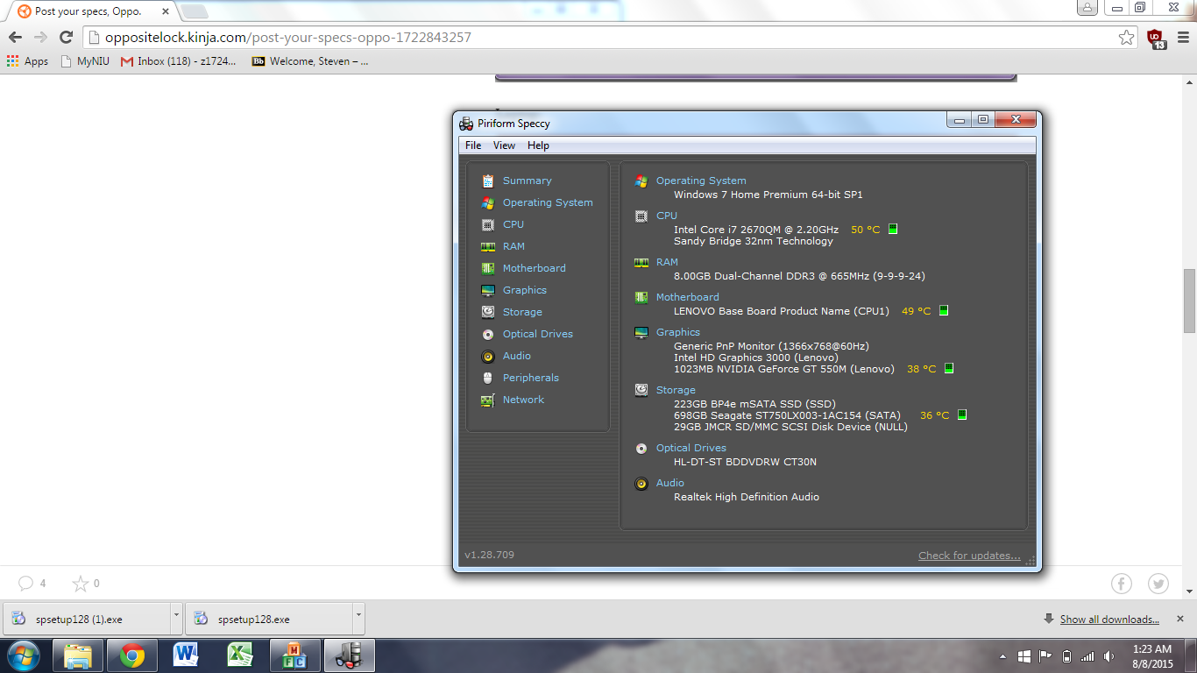Open Chrome from the taskbar

[132, 655]
